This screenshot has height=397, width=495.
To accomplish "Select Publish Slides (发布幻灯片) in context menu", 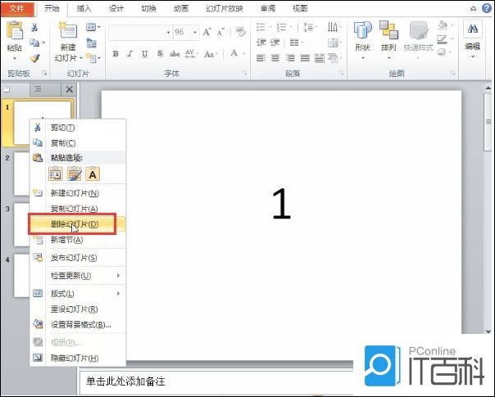I will click(78, 258).
